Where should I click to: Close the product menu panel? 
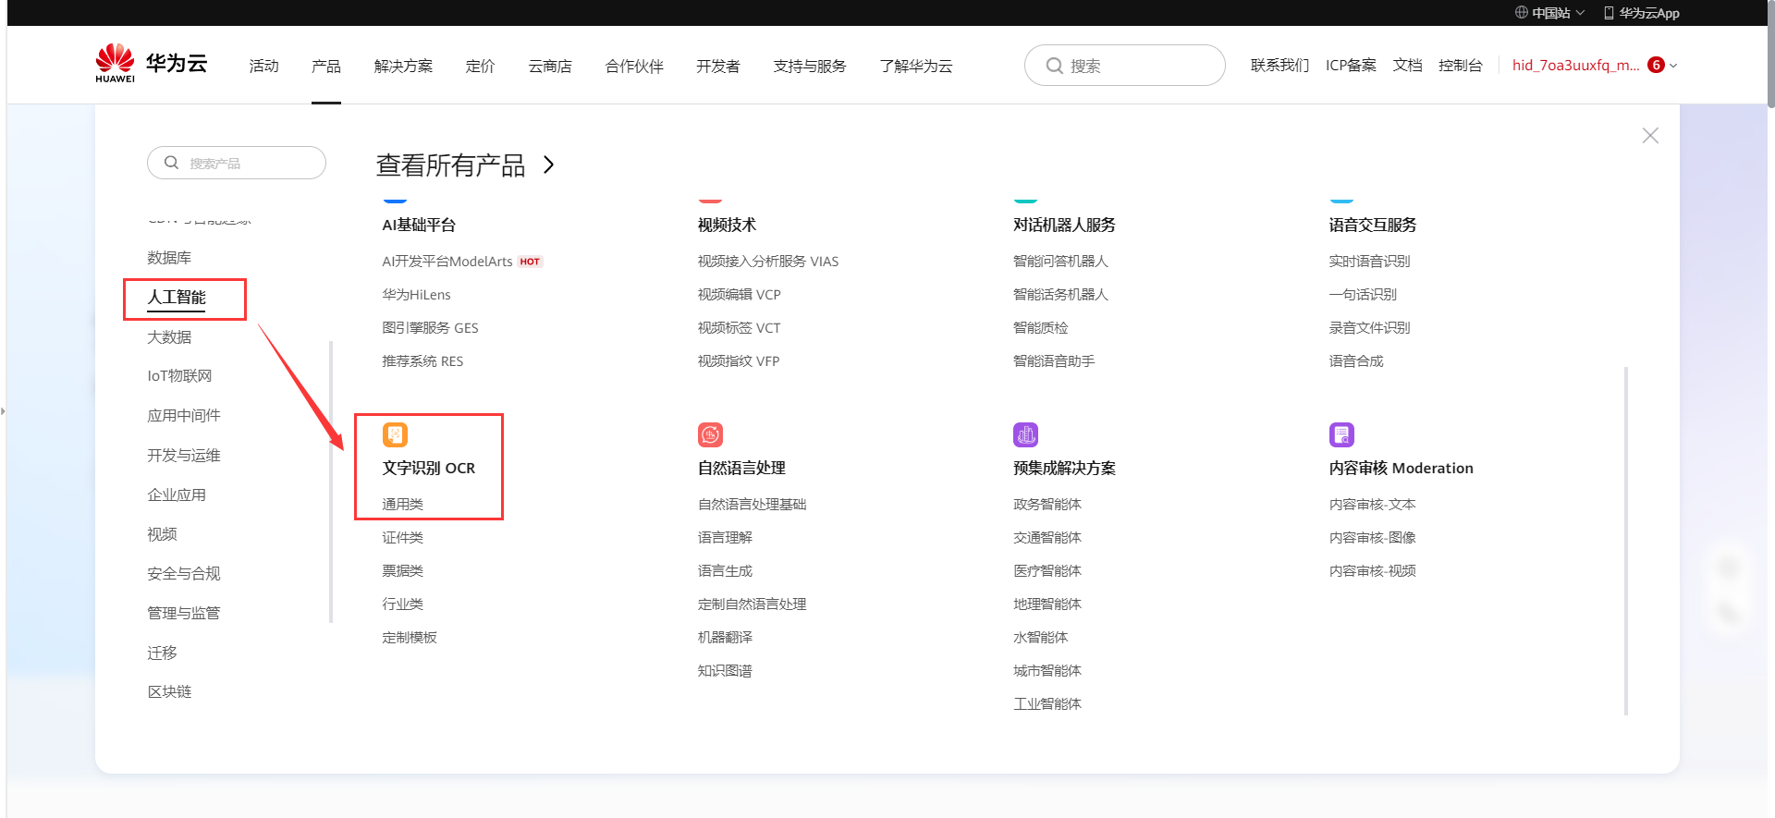pyautogui.click(x=1650, y=136)
